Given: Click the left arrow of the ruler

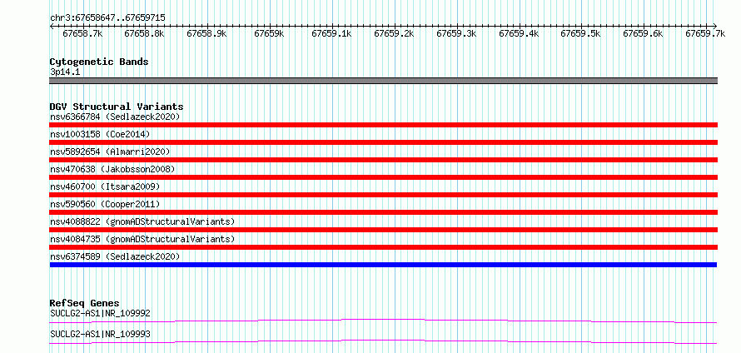Looking at the screenshot, I should (52, 26).
